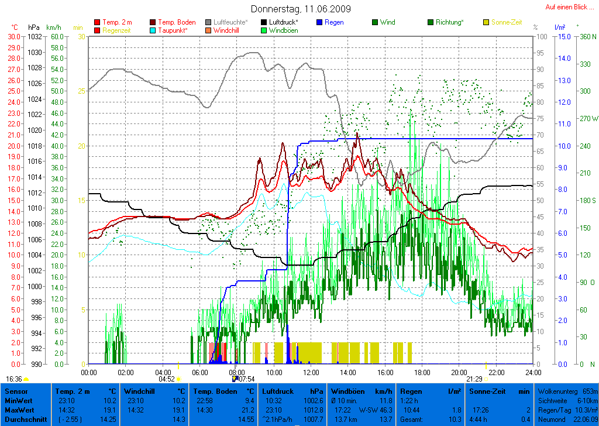This screenshot has width=599, height=426.
Task: Click the date title Donnerstag, 11.06.2009
Action: pos(301,9)
